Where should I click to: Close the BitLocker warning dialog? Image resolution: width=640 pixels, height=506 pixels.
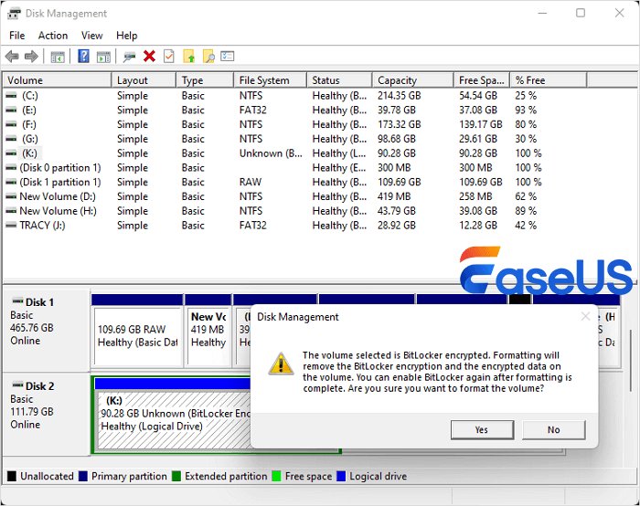coord(585,317)
